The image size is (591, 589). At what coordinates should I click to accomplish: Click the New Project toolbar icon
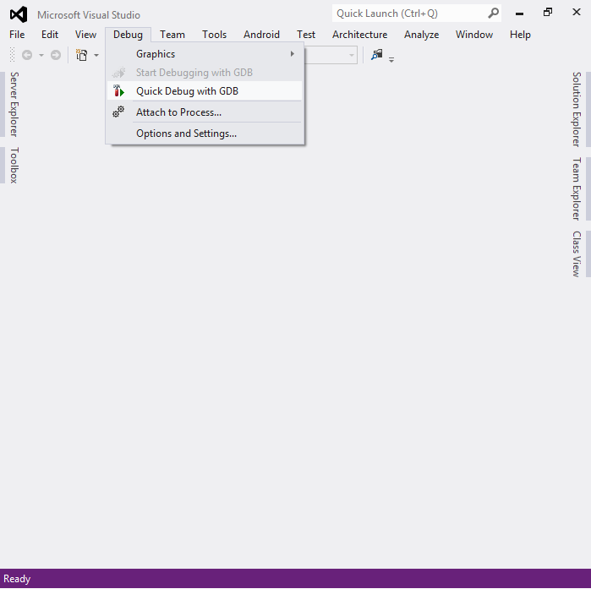click(x=82, y=55)
